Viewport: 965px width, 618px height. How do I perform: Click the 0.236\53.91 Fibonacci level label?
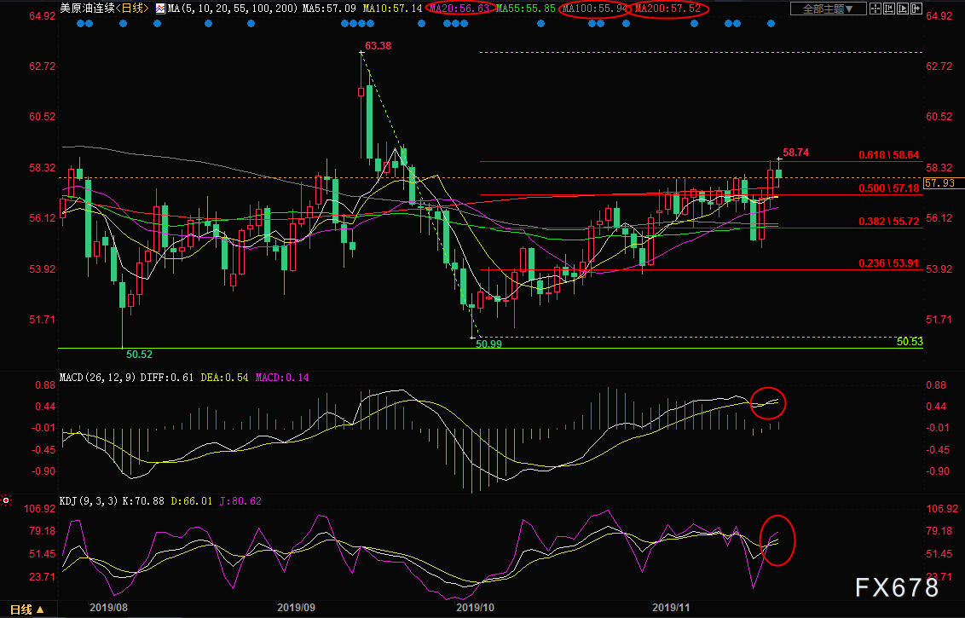pos(889,263)
